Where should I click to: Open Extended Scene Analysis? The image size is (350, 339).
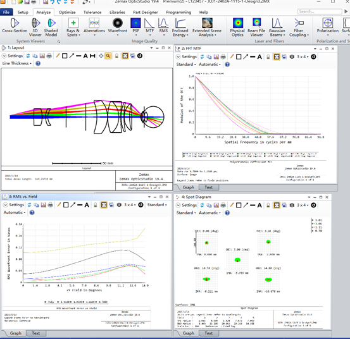207,27
